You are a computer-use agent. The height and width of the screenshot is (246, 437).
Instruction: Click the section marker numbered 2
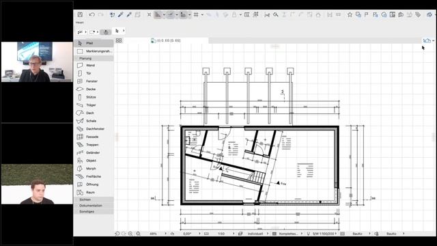pyautogui.click(x=283, y=92)
